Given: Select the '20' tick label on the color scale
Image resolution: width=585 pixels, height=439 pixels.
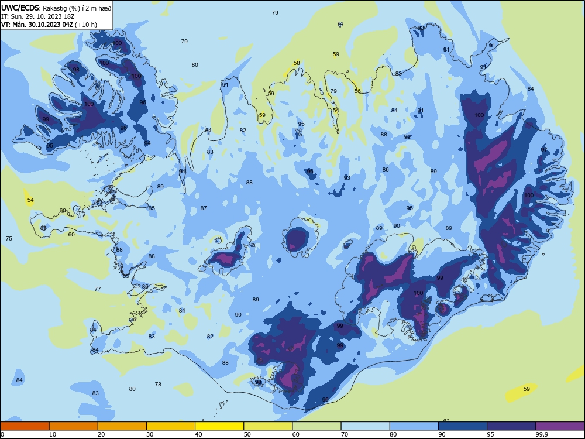Looking at the screenshot, I should pyautogui.click(x=101, y=434).
